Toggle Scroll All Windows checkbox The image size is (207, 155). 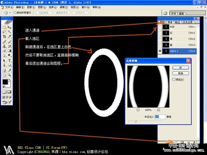pos(15,12)
